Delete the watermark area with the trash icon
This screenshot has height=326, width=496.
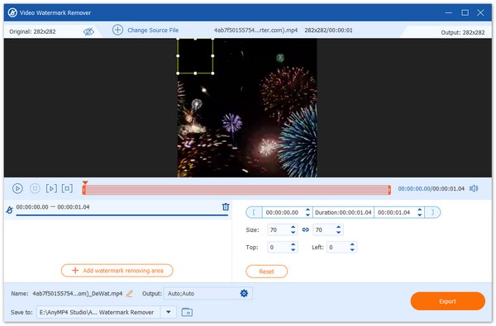[x=226, y=207]
